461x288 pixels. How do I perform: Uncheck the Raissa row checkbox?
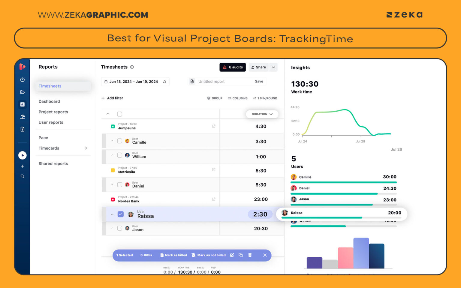[x=120, y=214]
